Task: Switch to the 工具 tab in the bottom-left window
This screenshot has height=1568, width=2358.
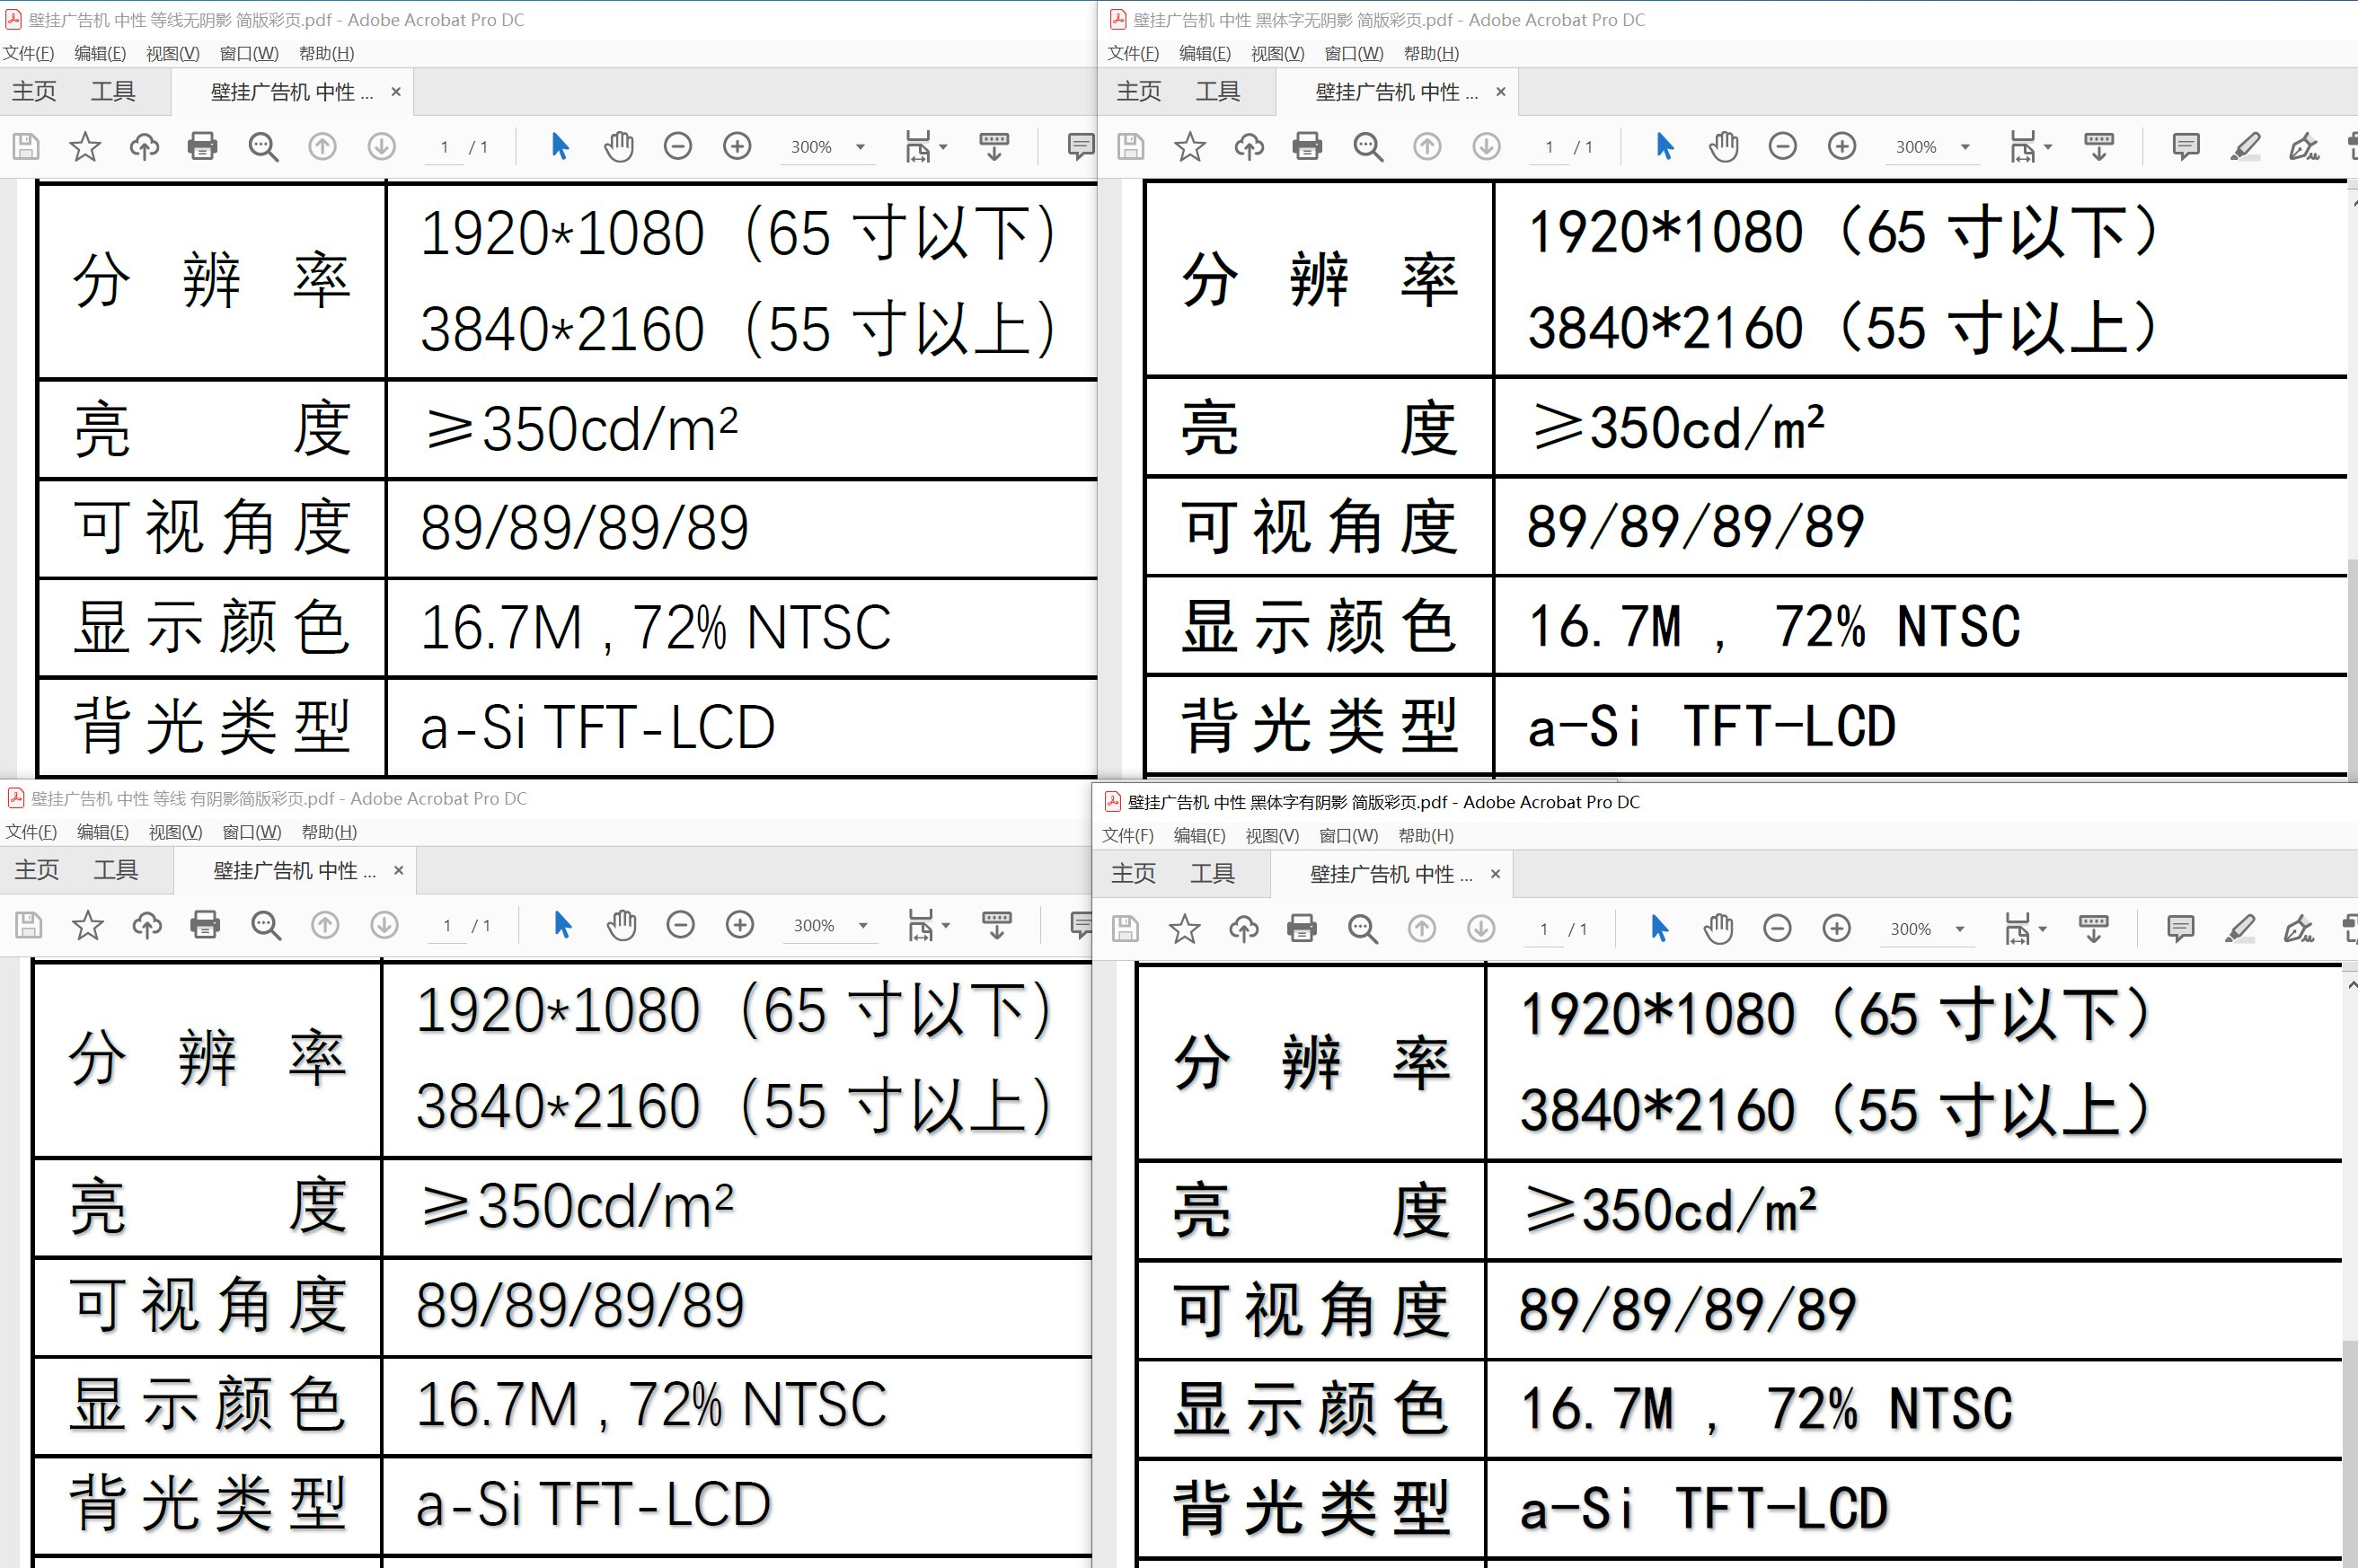Action: (116, 871)
